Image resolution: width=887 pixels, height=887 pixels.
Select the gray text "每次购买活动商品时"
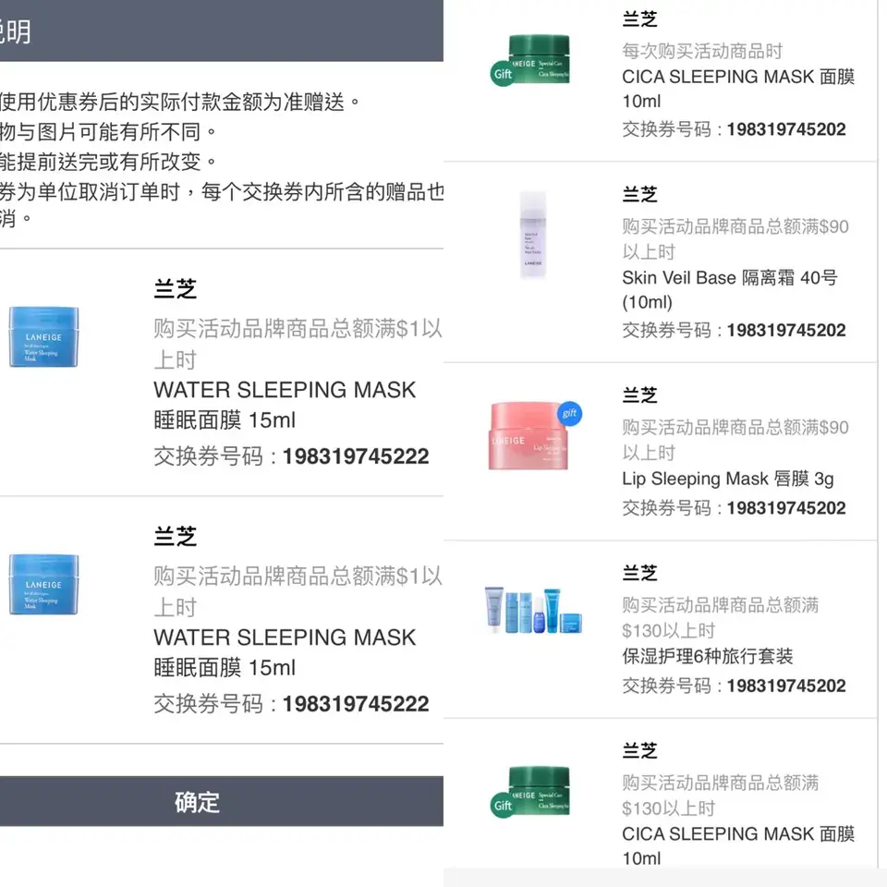[x=702, y=52]
